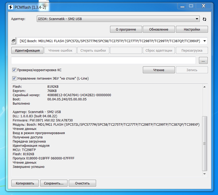The height and width of the screenshot is (195, 218).
Task: Click the file path input field
Action: [103, 60]
